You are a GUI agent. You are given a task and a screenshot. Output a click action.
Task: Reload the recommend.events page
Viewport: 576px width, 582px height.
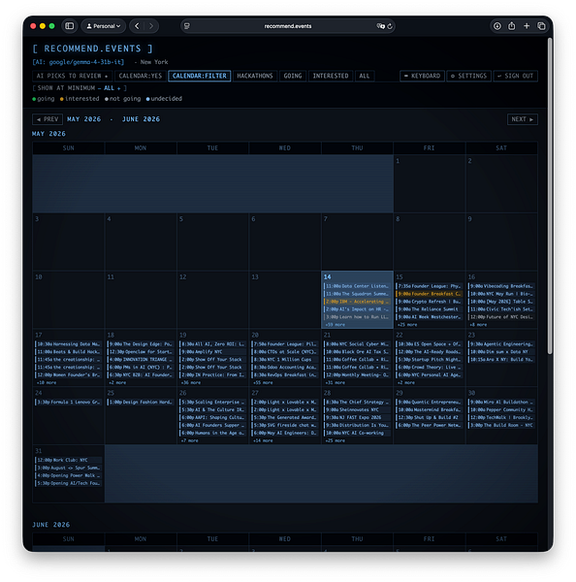click(390, 26)
